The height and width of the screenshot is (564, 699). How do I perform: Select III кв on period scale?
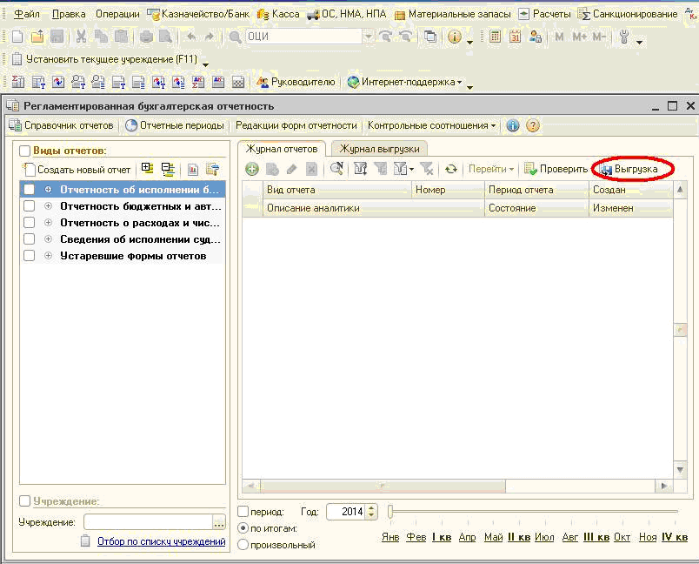596,537
